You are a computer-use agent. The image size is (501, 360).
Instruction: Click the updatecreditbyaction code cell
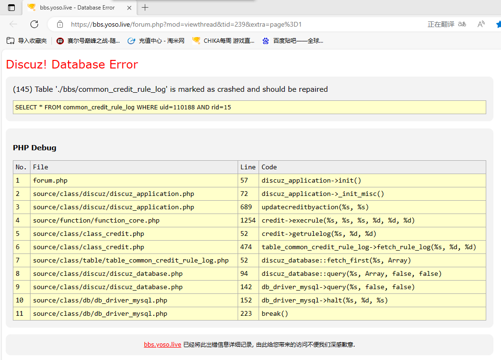[x=372, y=207]
